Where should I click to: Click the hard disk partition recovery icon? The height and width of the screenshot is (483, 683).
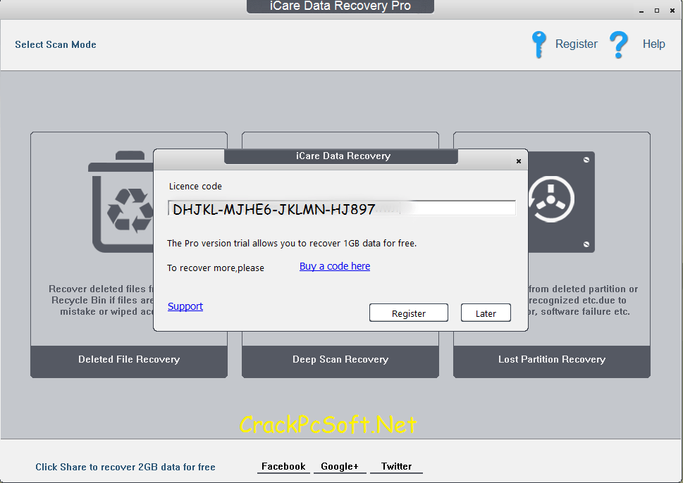coord(561,202)
